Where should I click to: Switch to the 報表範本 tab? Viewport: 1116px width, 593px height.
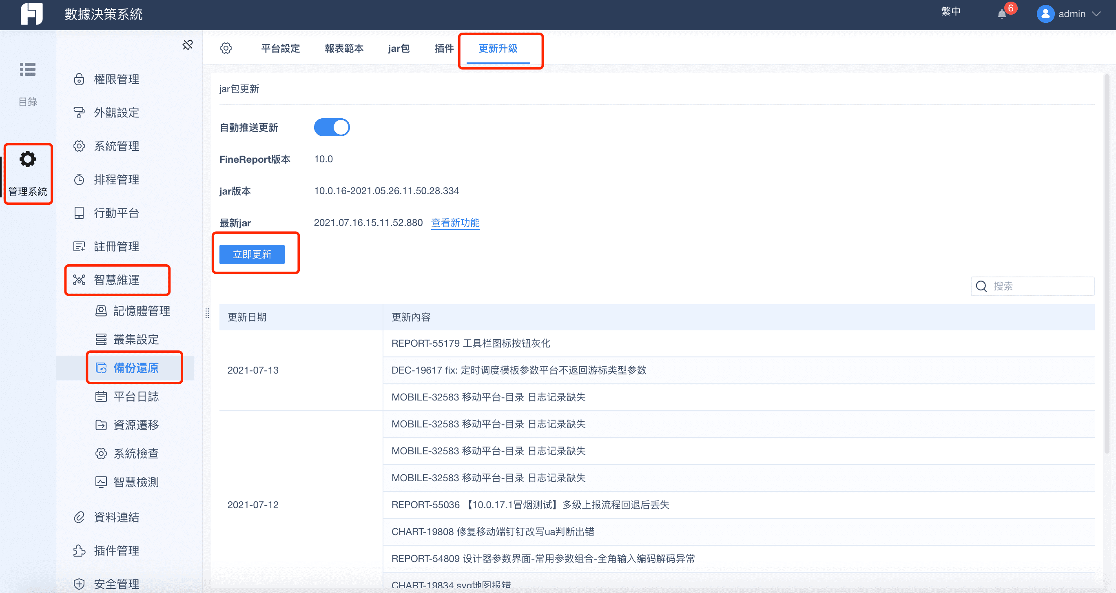pyautogui.click(x=344, y=49)
